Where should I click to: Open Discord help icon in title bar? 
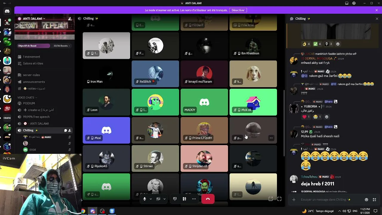click(354, 3)
